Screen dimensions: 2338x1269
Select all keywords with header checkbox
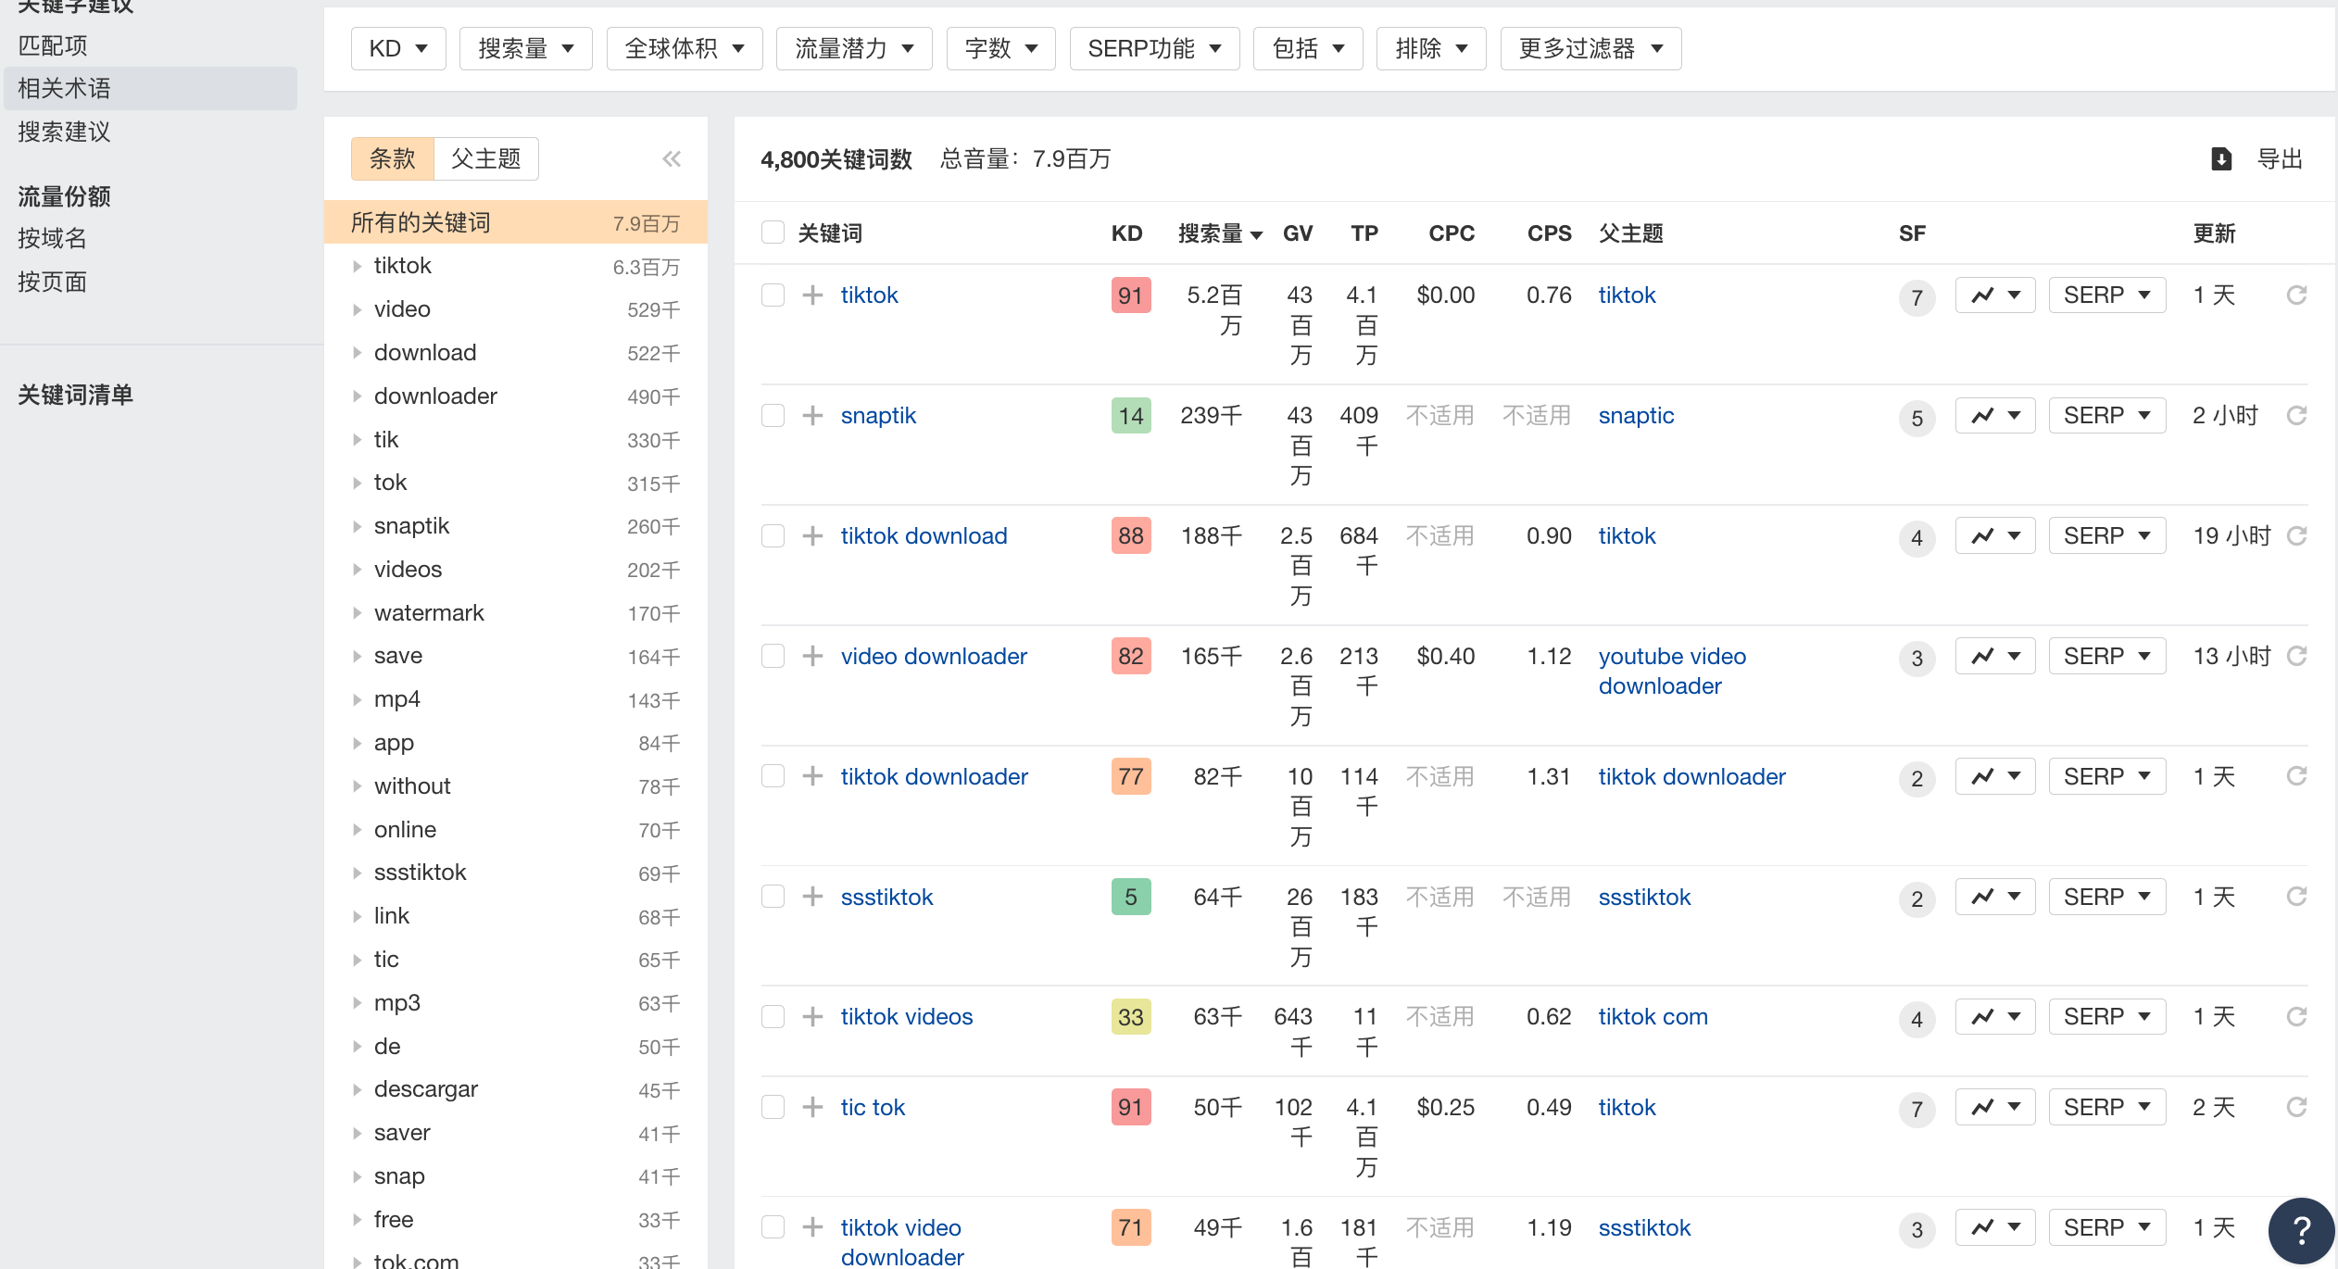coord(773,232)
